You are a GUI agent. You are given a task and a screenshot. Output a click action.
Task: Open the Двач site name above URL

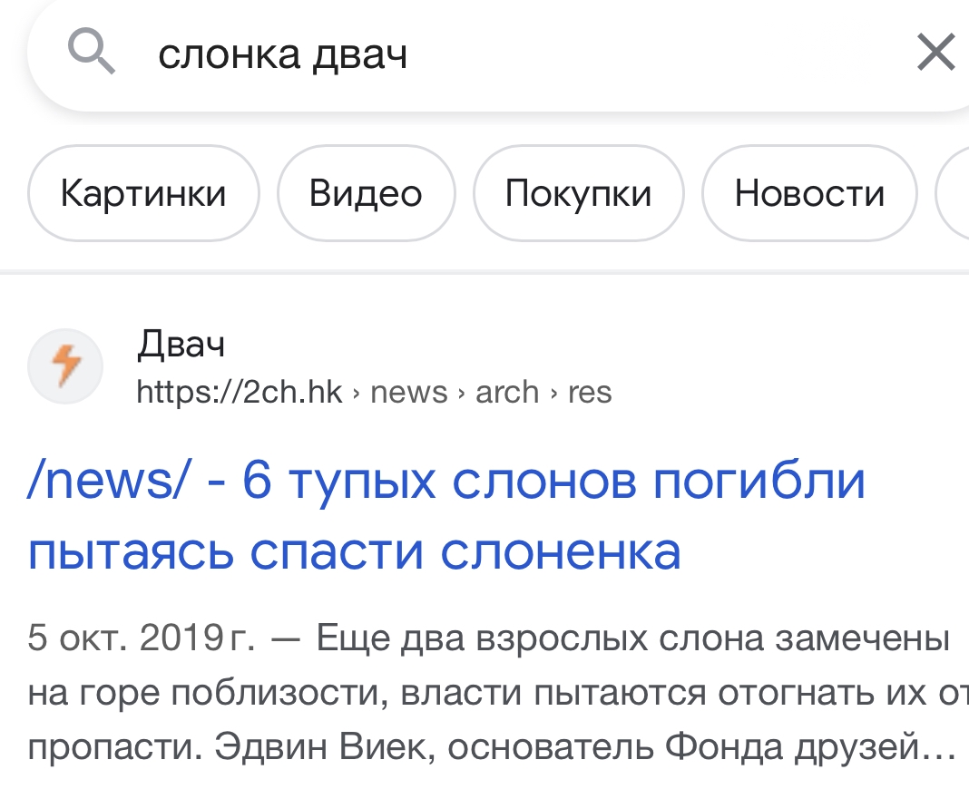coord(181,344)
